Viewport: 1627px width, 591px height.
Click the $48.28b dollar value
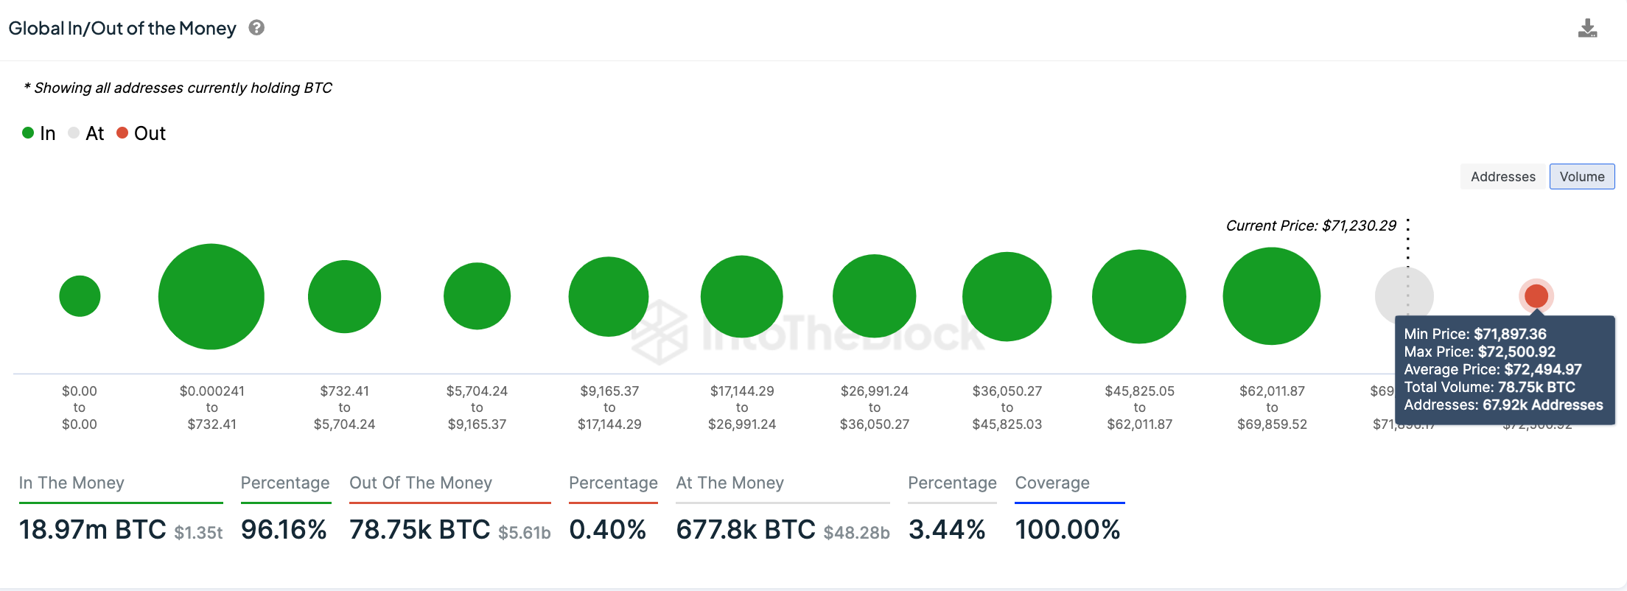857,533
